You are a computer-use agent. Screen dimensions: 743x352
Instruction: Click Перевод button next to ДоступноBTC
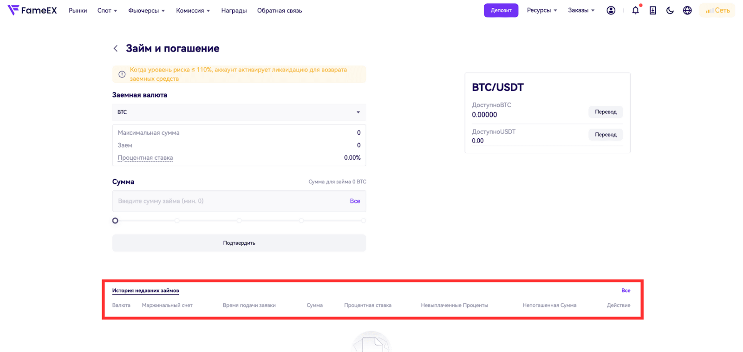pyautogui.click(x=606, y=112)
